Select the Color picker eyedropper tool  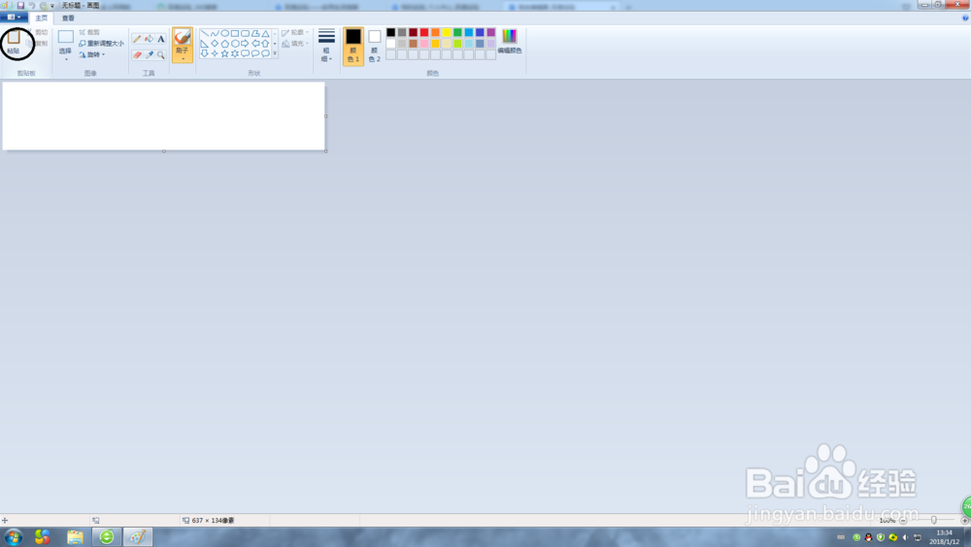149,54
